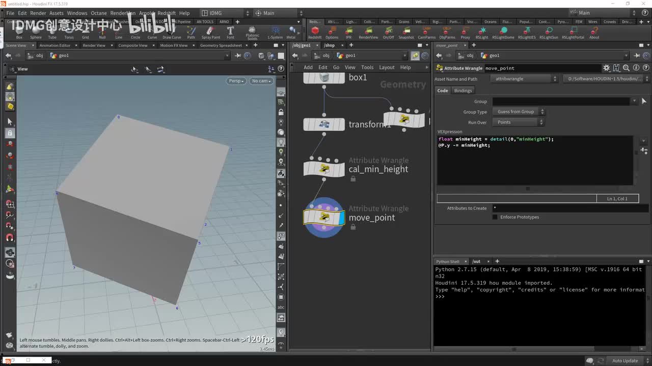Viewport: 652px width, 366px height.
Task: Toggle Auto Update mode in status bar
Action: [x=625, y=361]
